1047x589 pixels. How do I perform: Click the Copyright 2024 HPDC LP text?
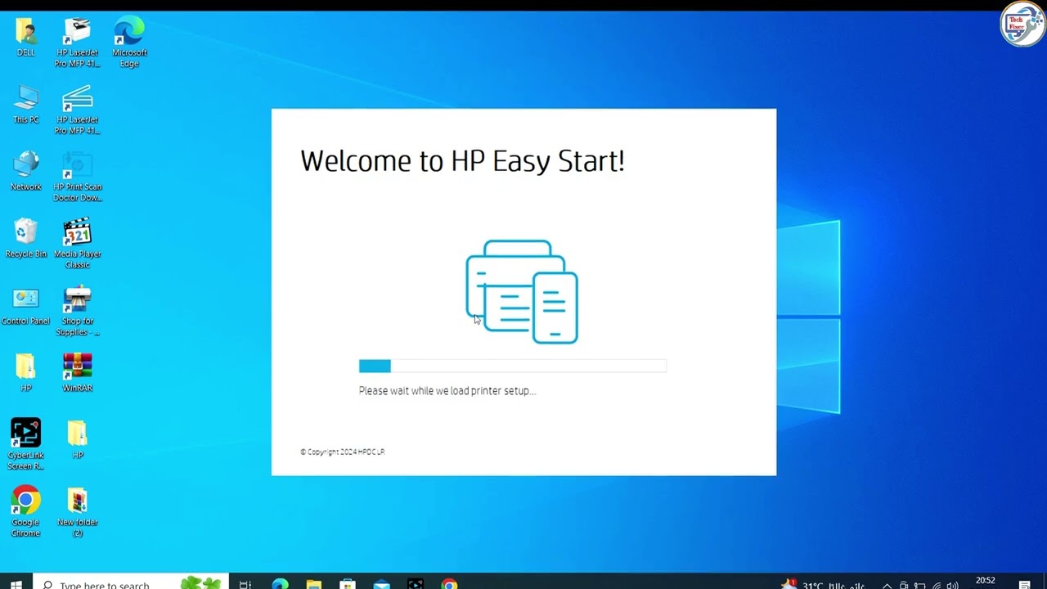[x=342, y=452]
